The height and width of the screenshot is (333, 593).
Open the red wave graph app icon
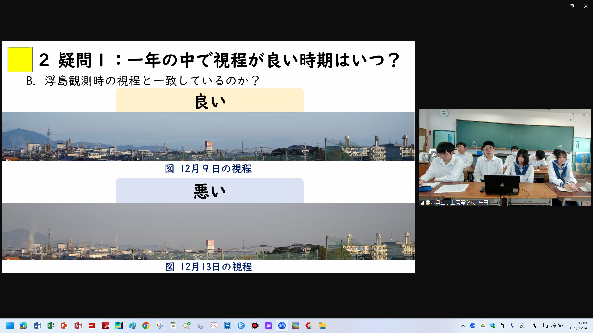pyautogui.click(x=214, y=326)
